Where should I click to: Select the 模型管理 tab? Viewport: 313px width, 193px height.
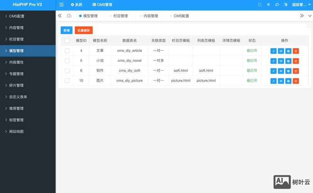pyautogui.click(x=90, y=16)
